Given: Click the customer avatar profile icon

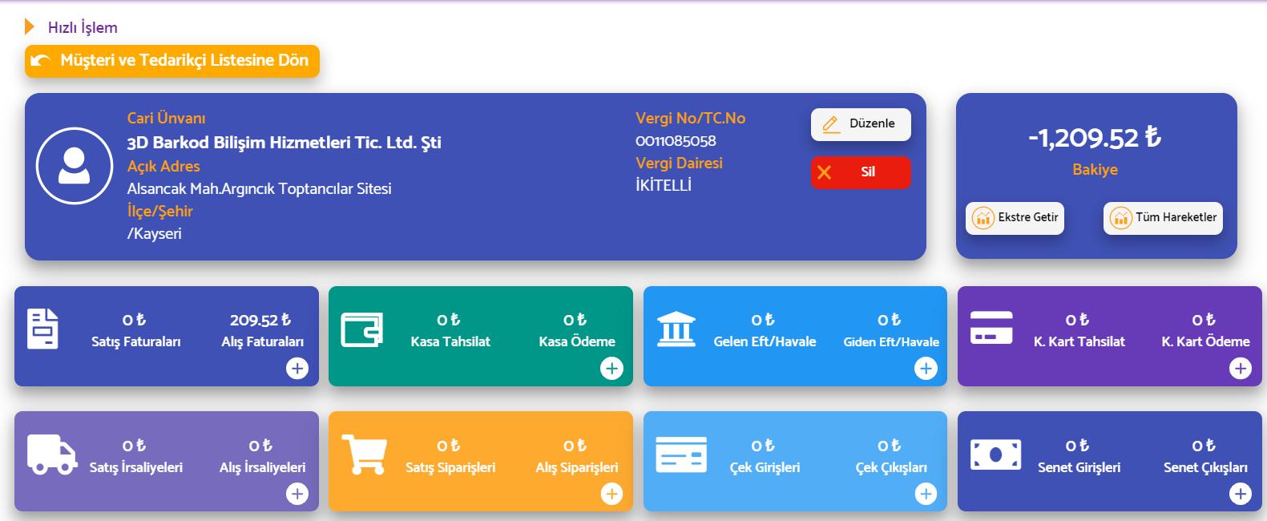Looking at the screenshot, I should click(x=75, y=166).
